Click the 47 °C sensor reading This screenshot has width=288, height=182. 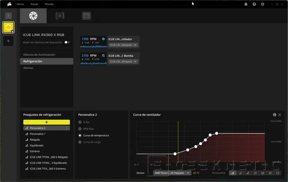196,173
